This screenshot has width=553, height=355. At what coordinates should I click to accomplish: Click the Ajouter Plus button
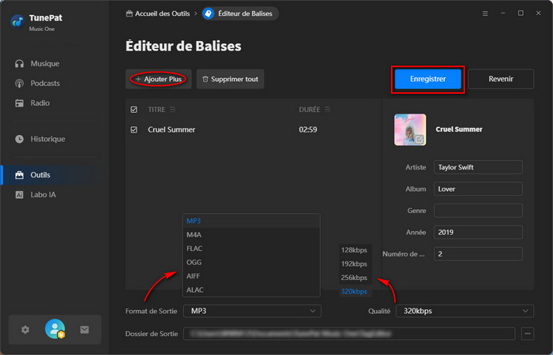point(158,79)
